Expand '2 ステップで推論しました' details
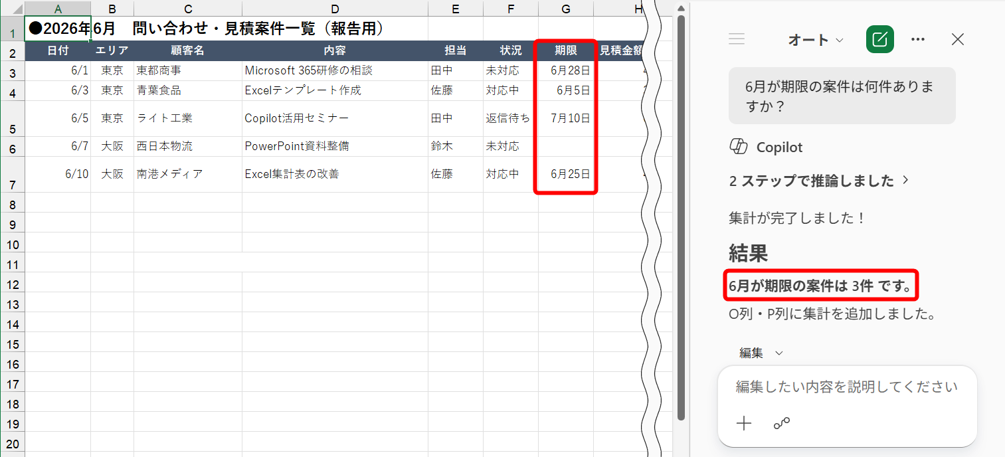1005x457 pixels. (819, 181)
